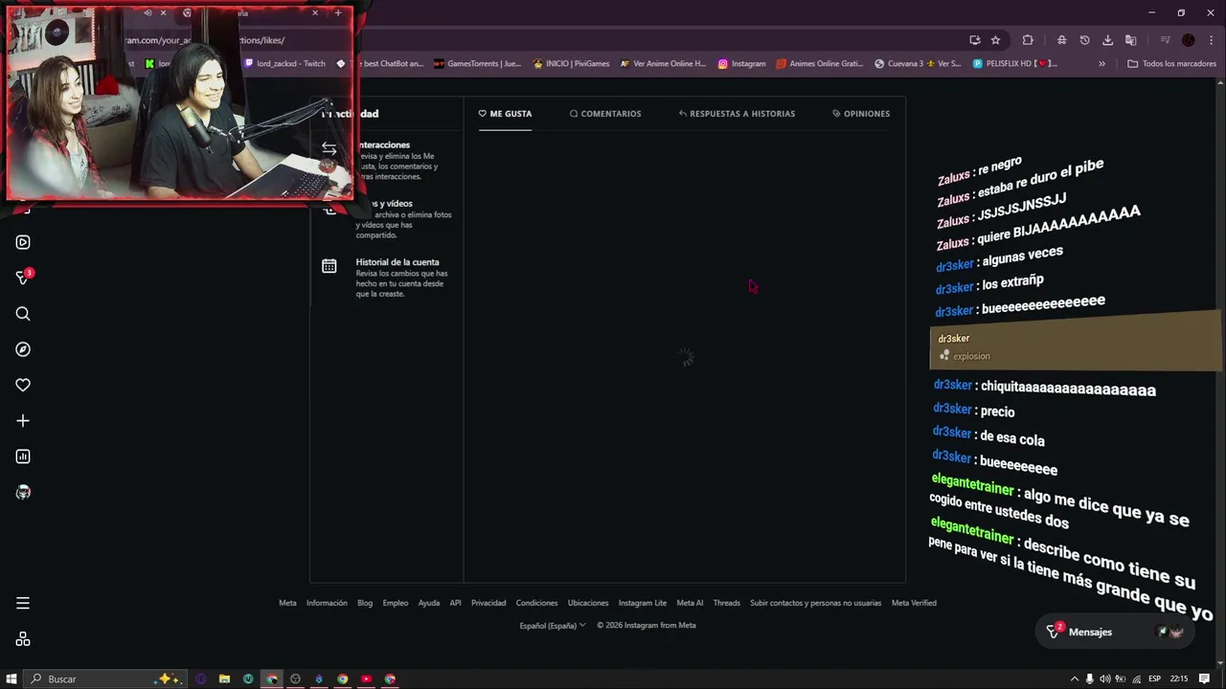The image size is (1226, 689).
Task: Open Todos los marcadores folder
Action: [1171, 63]
